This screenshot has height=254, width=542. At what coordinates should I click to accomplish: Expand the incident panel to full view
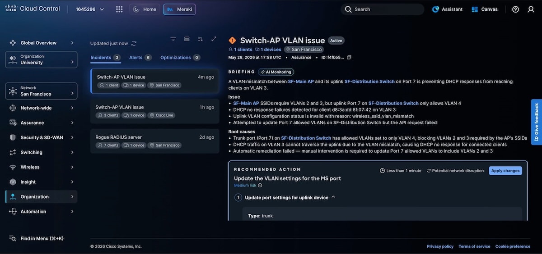(x=214, y=39)
